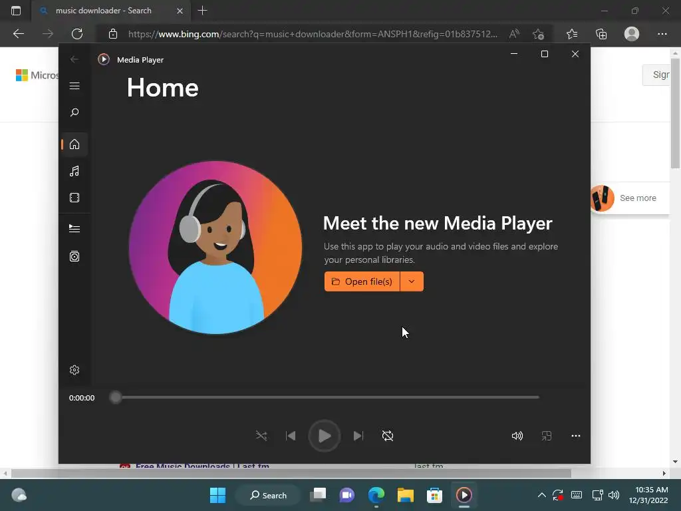Open a new tab in Edge
This screenshot has width=681, height=511.
click(x=202, y=11)
